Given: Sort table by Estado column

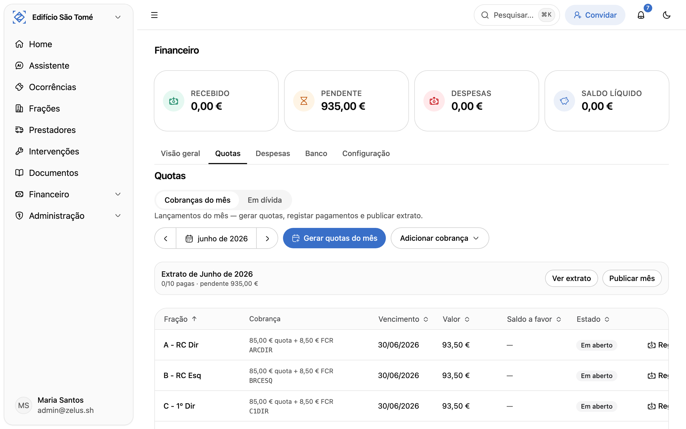Looking at the screenshot, I should [x=593, y=319].
